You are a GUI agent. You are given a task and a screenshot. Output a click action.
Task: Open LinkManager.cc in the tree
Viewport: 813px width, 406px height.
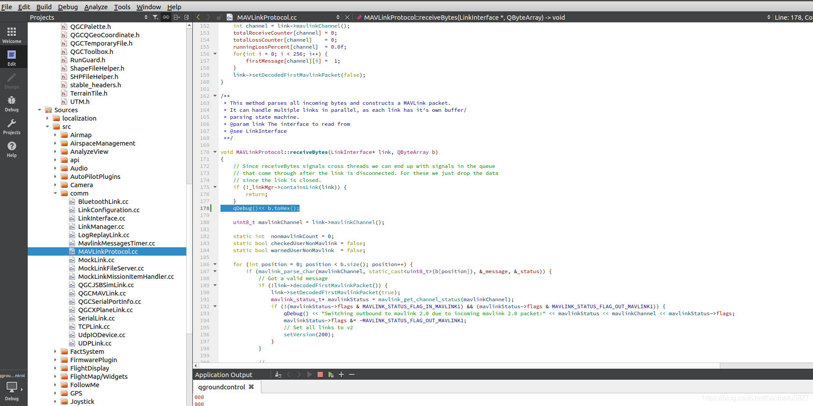101,227
